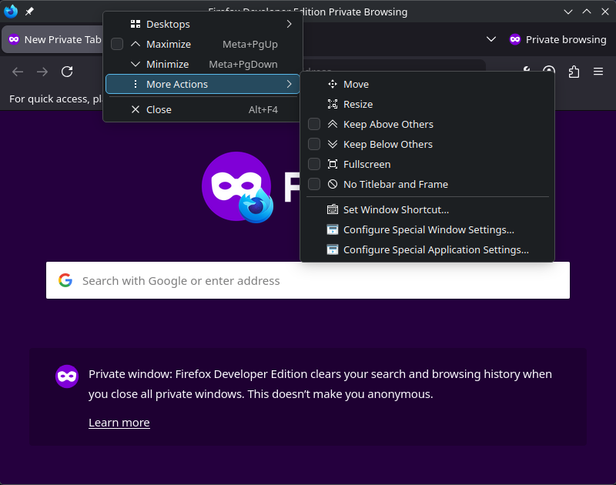Select the Move menu item
616x485 pixels.
pos(356,84)
